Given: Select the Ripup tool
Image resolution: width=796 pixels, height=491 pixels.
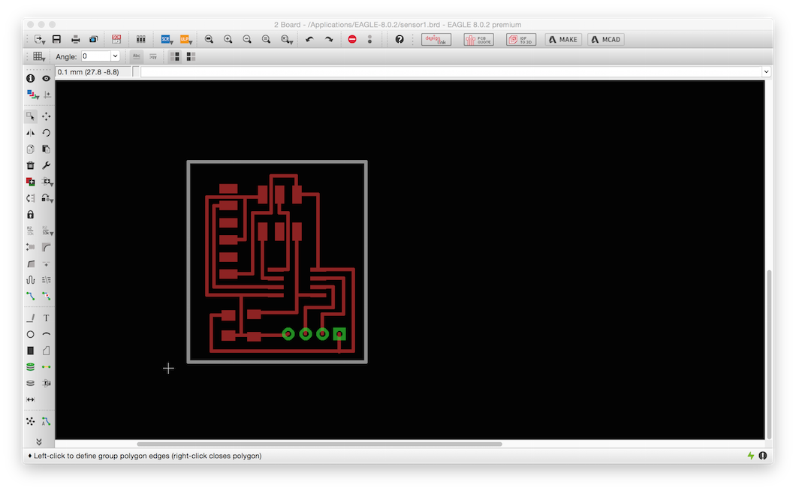Looking at the screenshot, I should 47,296.
